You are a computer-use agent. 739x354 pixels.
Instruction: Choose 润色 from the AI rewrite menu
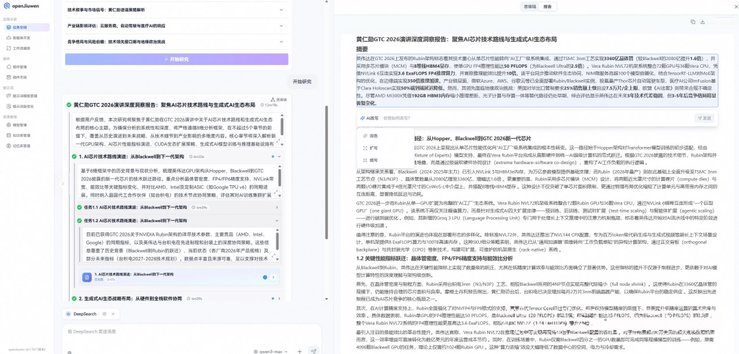373,136
